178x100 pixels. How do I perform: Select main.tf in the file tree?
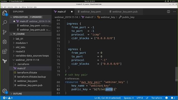(31, 68)
